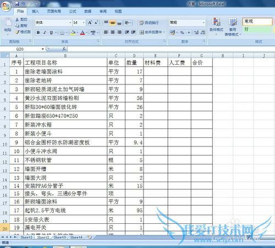Open the round Office button menu
Screen dimensions: 275x248
6,7
